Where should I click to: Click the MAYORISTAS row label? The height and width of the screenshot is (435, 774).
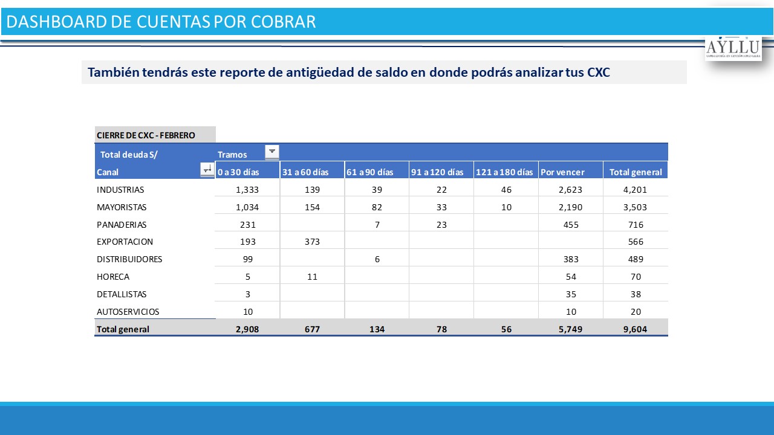tap(122, 207)
